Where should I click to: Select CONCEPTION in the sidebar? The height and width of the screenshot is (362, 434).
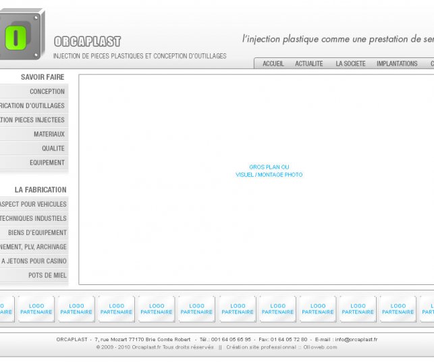(47, 92)
